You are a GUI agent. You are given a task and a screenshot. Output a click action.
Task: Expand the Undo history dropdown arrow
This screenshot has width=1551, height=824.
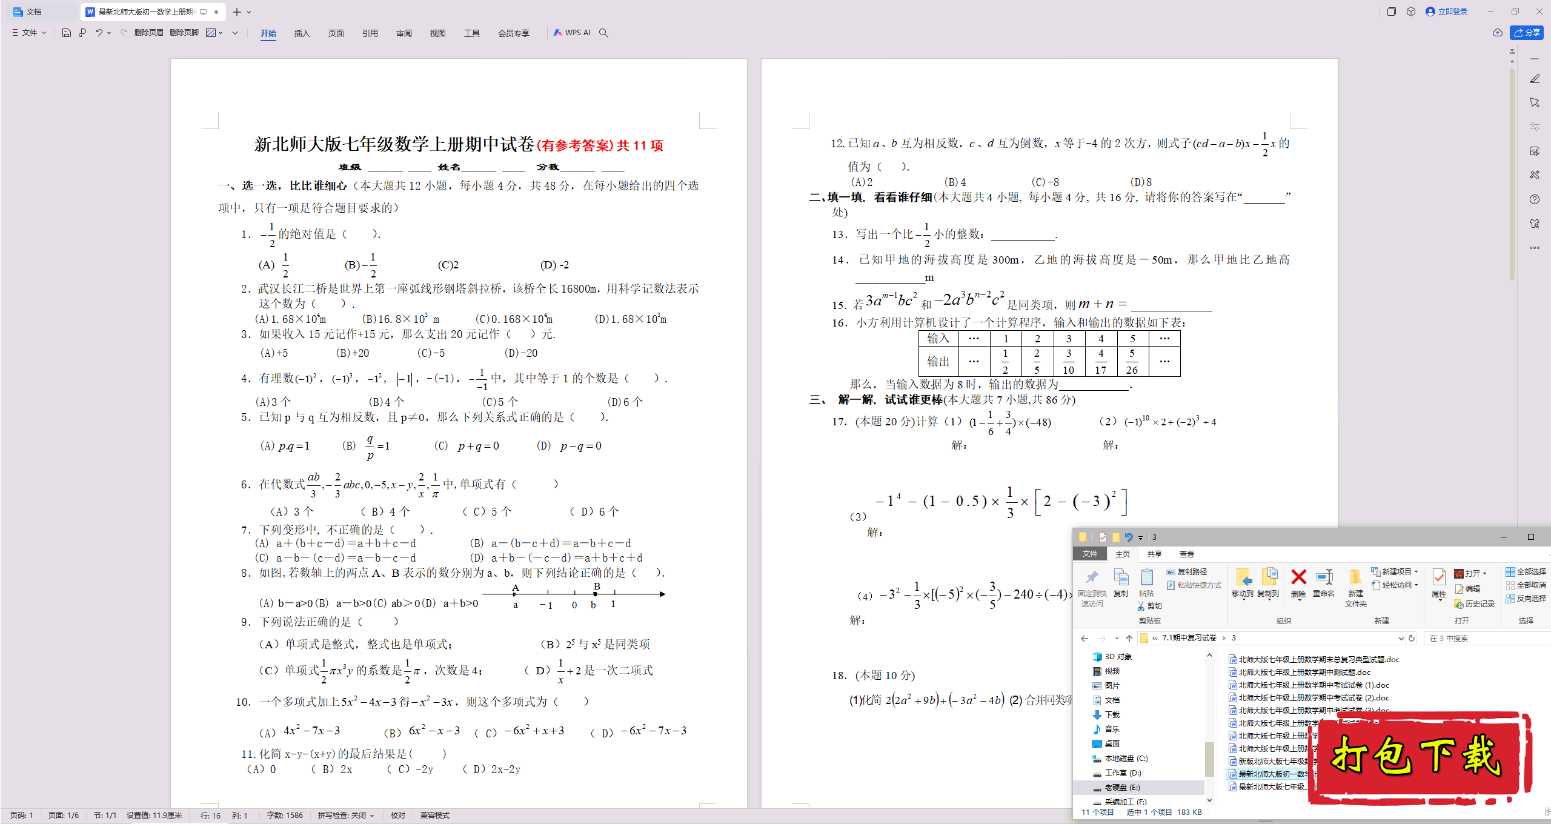[109, 33]
